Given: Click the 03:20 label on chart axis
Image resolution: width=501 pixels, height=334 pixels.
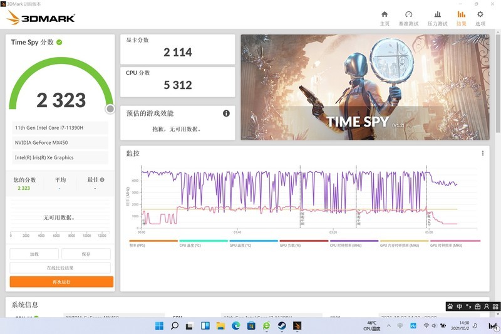Looking at the screenshot, I should click(x=333, y=232).
